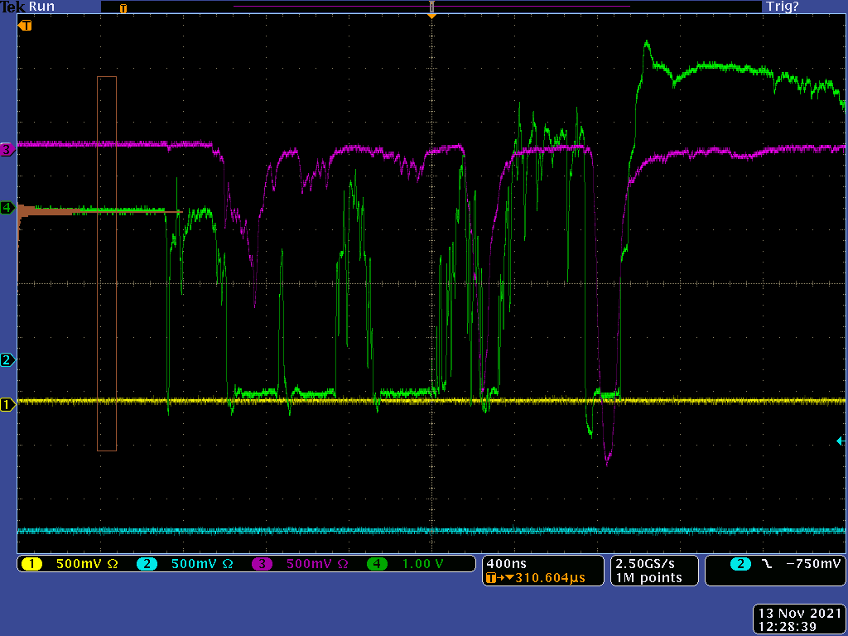
Task: Click the Tek logo
Action: pos(12,7)
